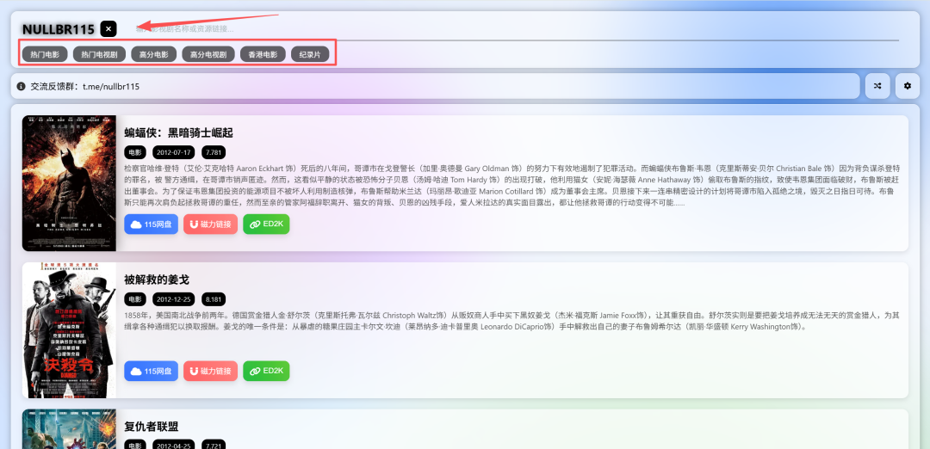930x449 pixels.
Task: Select the 纪录片 category tag
Action: 310,54
